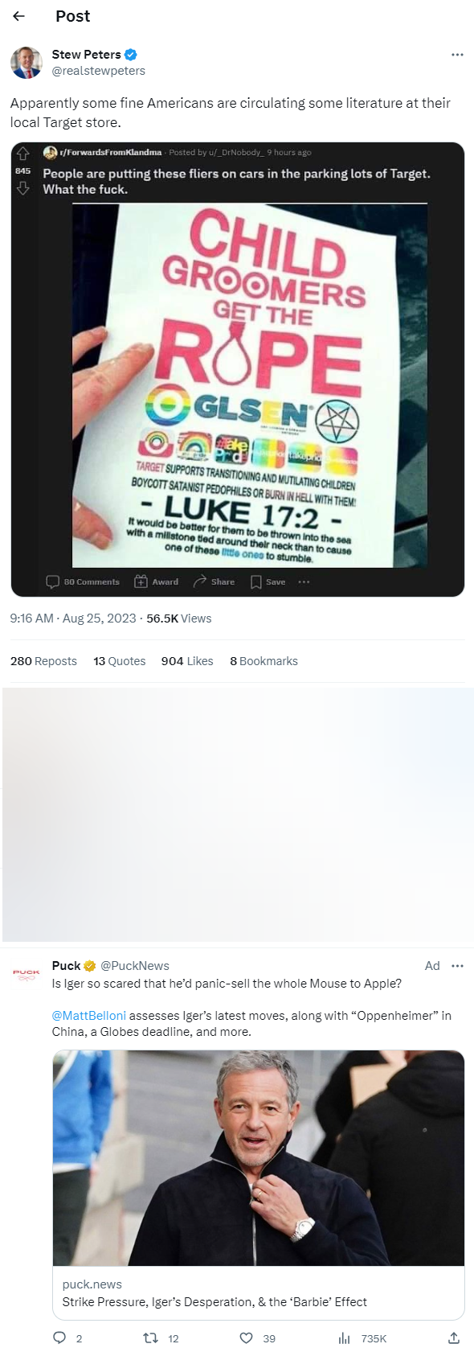Click the gold verified badge next to Puck
The width and height of the screenshot is (474, 1352).
click(90, 966)
